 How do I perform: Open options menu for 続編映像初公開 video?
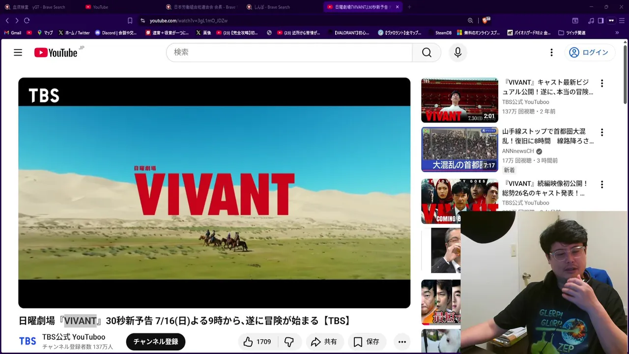(601, 184)
